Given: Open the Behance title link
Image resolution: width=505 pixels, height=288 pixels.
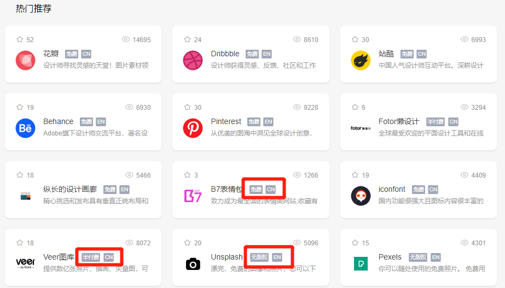Looking at the screenshot, I should click(59, 121).
